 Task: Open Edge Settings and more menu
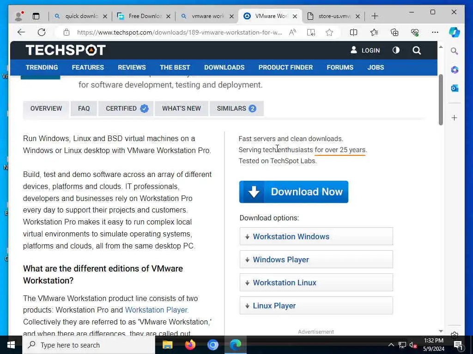pos(435,32)
